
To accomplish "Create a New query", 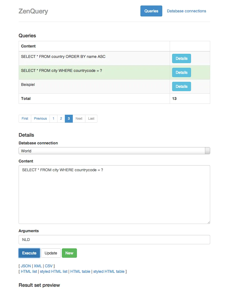I will coord(69,253).
